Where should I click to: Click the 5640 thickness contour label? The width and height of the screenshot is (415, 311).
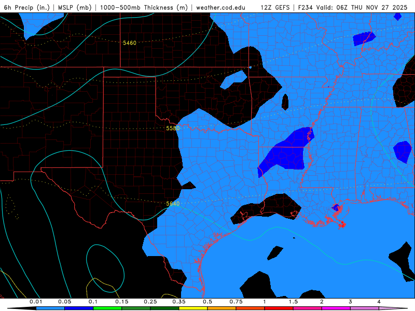pyautogui.click(x=173, y=204)
